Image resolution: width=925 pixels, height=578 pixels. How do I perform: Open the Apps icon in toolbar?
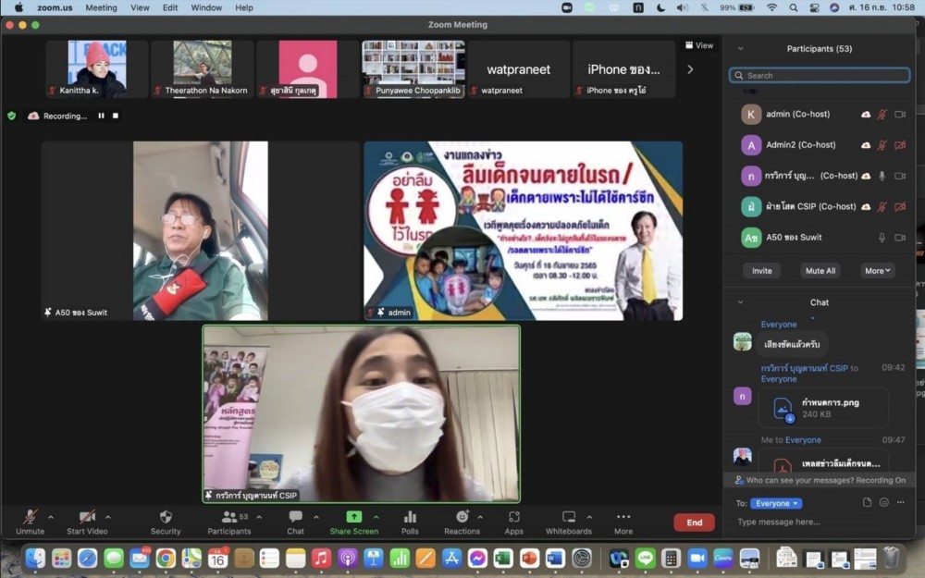coord(514,517)
